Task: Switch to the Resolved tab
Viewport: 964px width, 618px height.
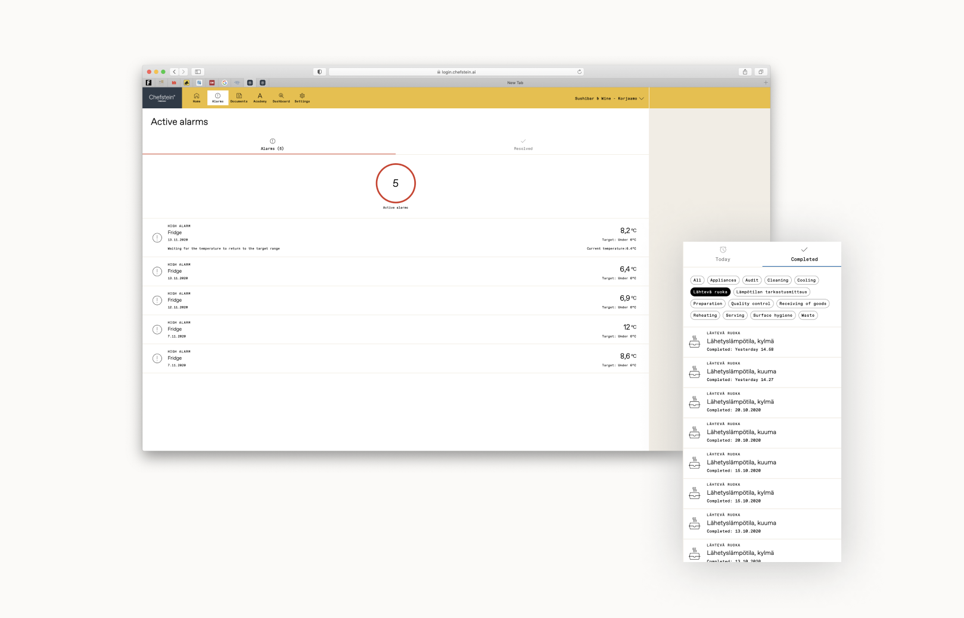Action: 523,145
